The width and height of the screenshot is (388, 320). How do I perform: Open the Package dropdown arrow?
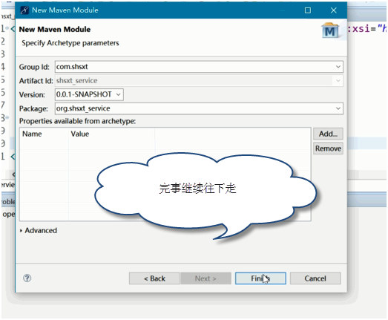click(338, 108)
